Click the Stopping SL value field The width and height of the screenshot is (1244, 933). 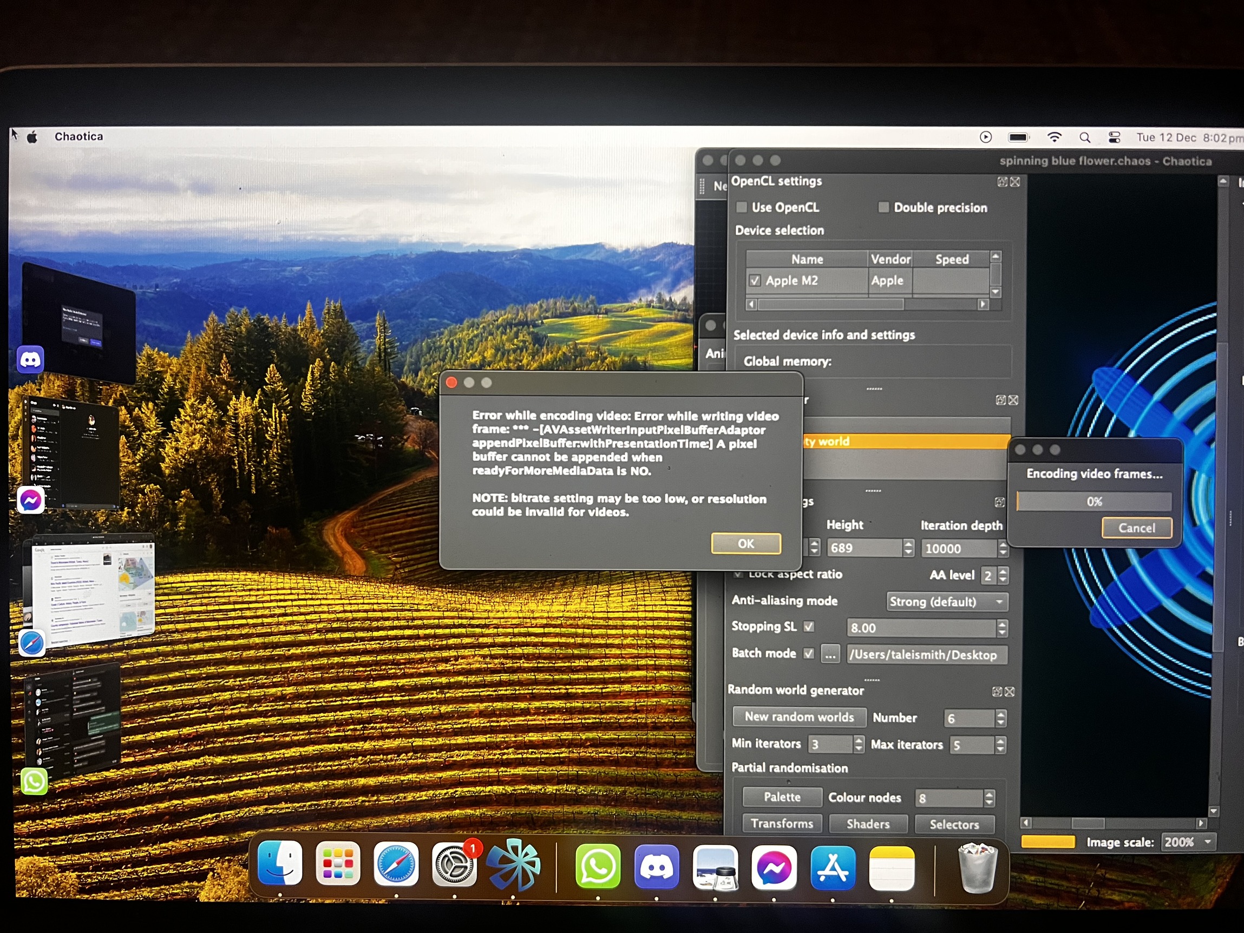[x=921, y=628]
